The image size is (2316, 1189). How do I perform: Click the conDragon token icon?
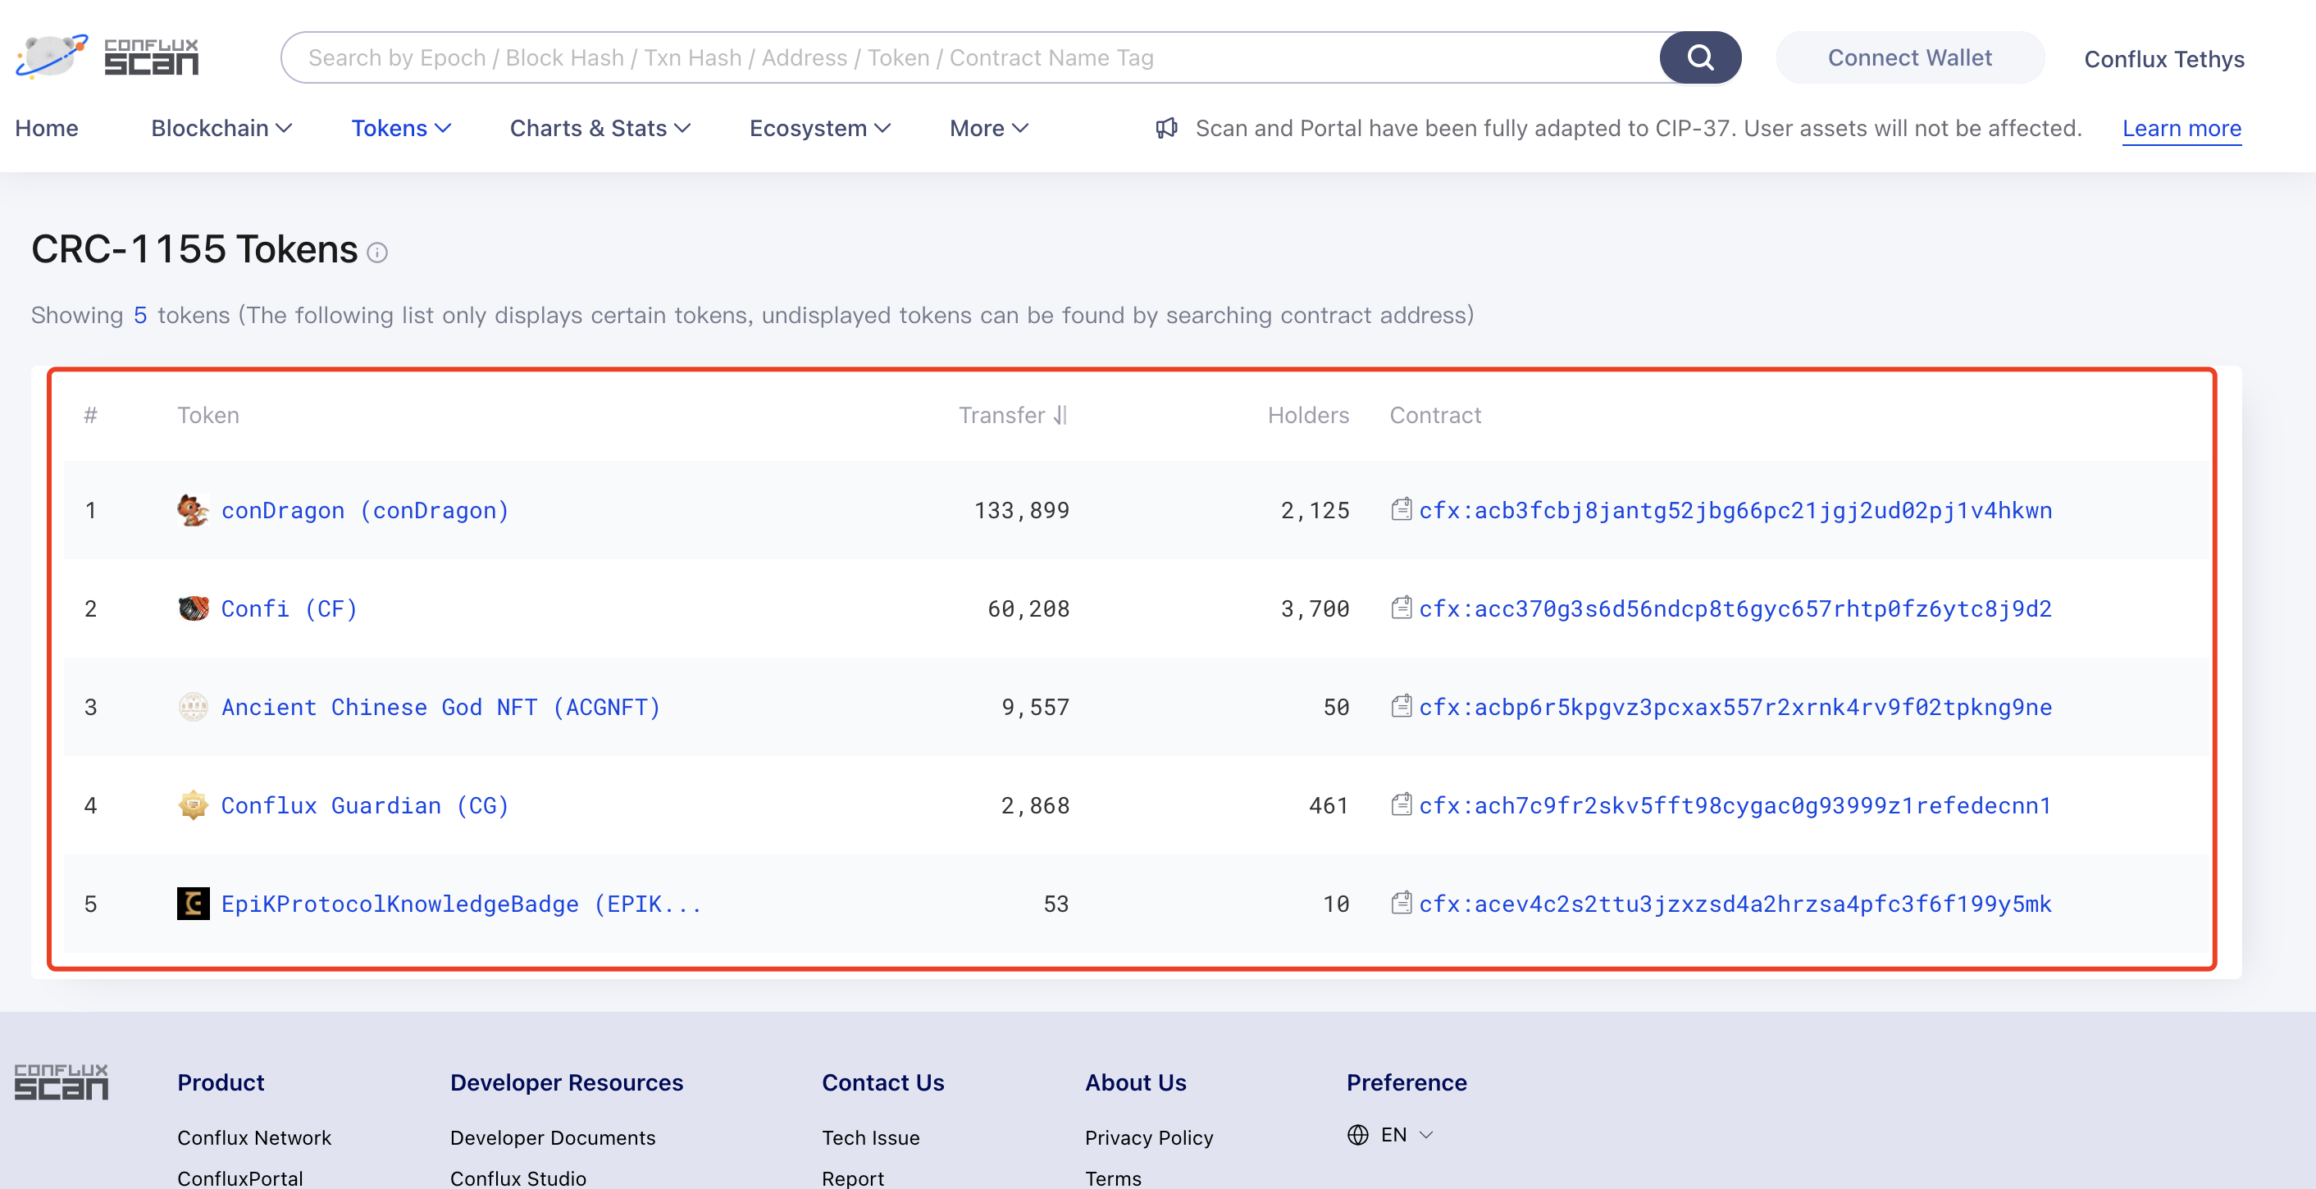click(x=194, y=511)
